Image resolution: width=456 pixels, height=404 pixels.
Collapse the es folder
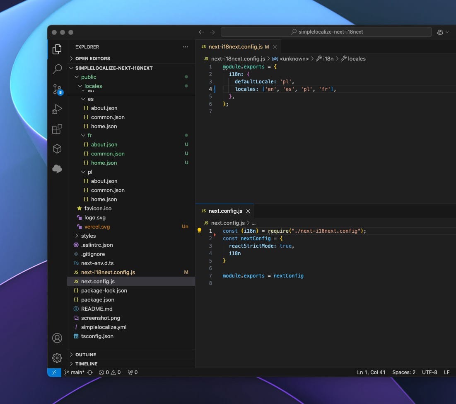90,99
